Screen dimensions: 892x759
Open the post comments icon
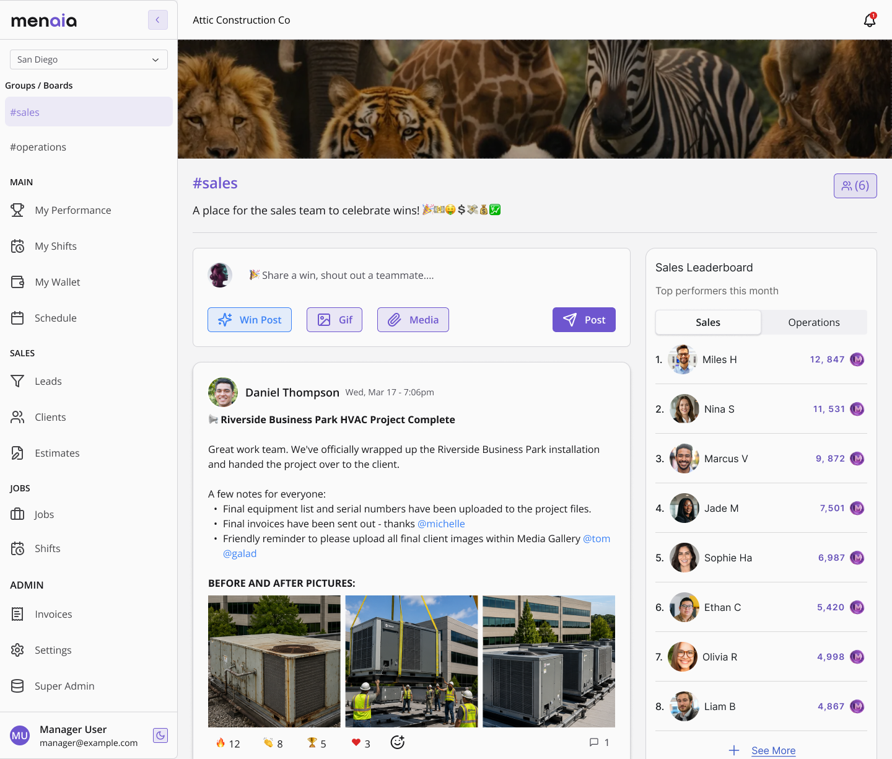point(594,742)
